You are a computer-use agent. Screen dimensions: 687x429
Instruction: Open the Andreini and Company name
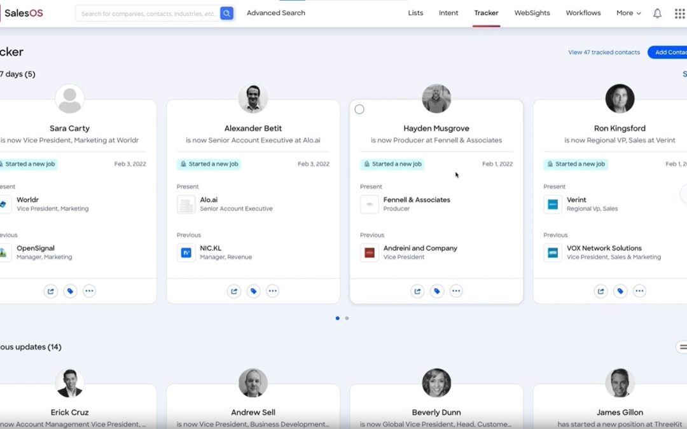click(x=420, y=249)
